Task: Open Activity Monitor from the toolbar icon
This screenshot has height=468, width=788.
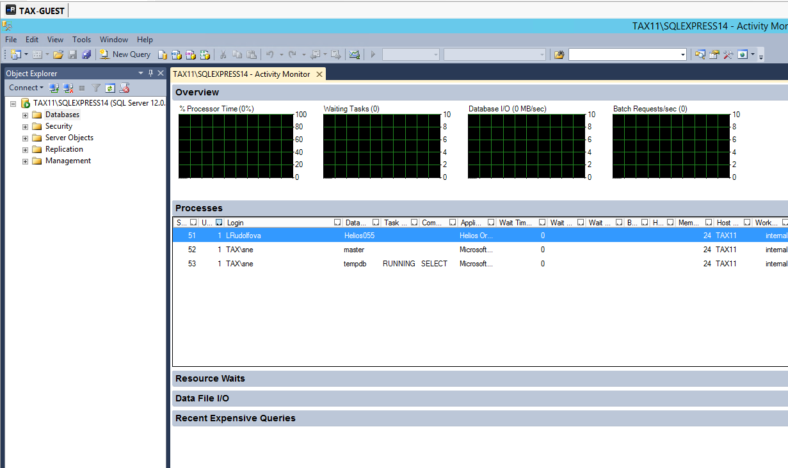Action: click(355, 54)
